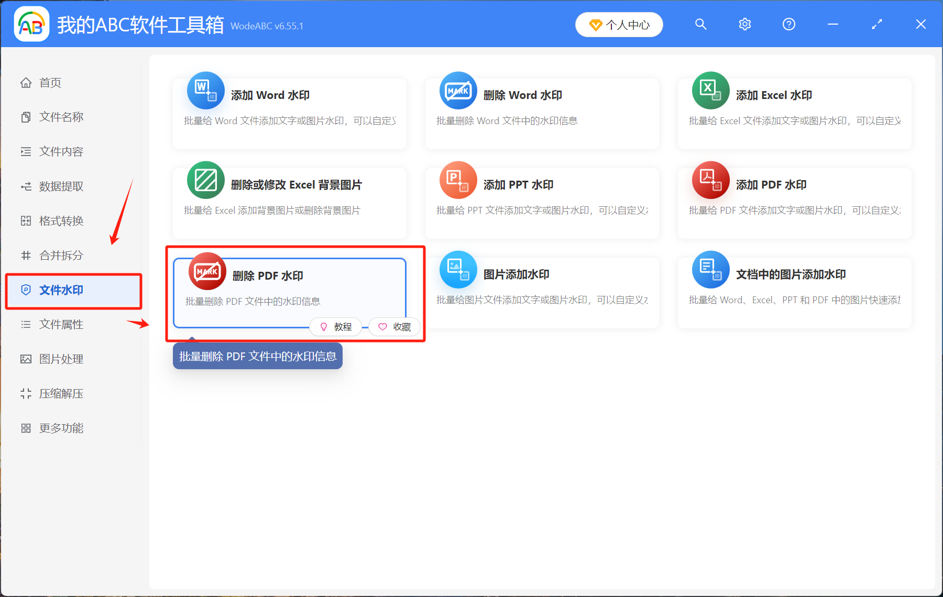Open the 添加 Word 水印 tool title
The image size is (943, 597).
coord(270,95)
